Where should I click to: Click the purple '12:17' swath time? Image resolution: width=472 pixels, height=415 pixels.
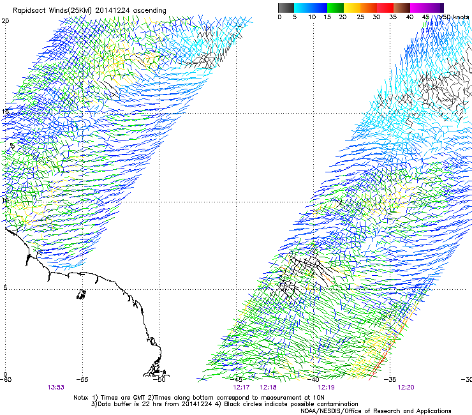point(241,388)
